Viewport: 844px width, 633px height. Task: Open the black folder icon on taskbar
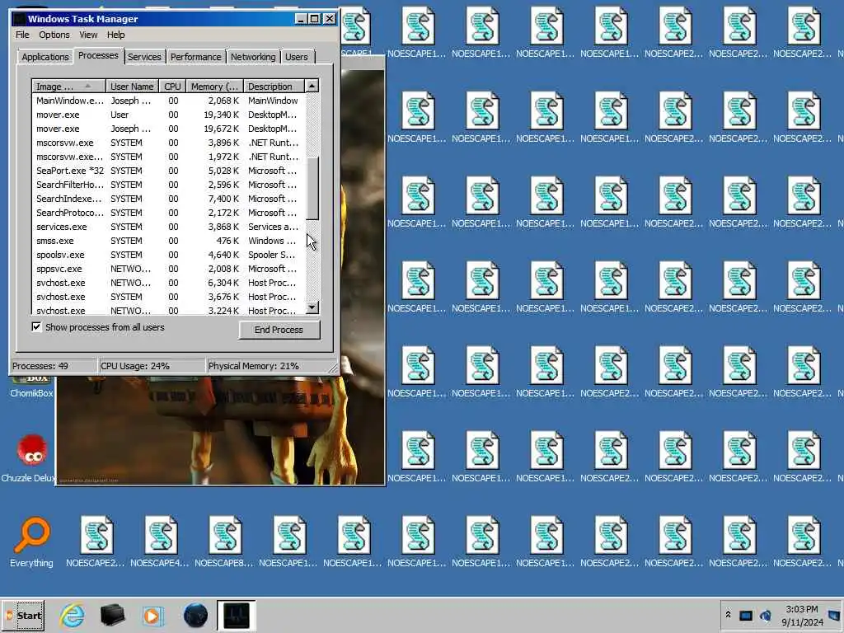(112, 615)
